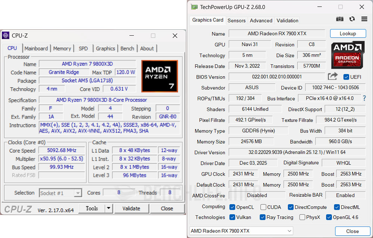
Task: Click the GPU-Z refresh icon
Action: (352, 19)
